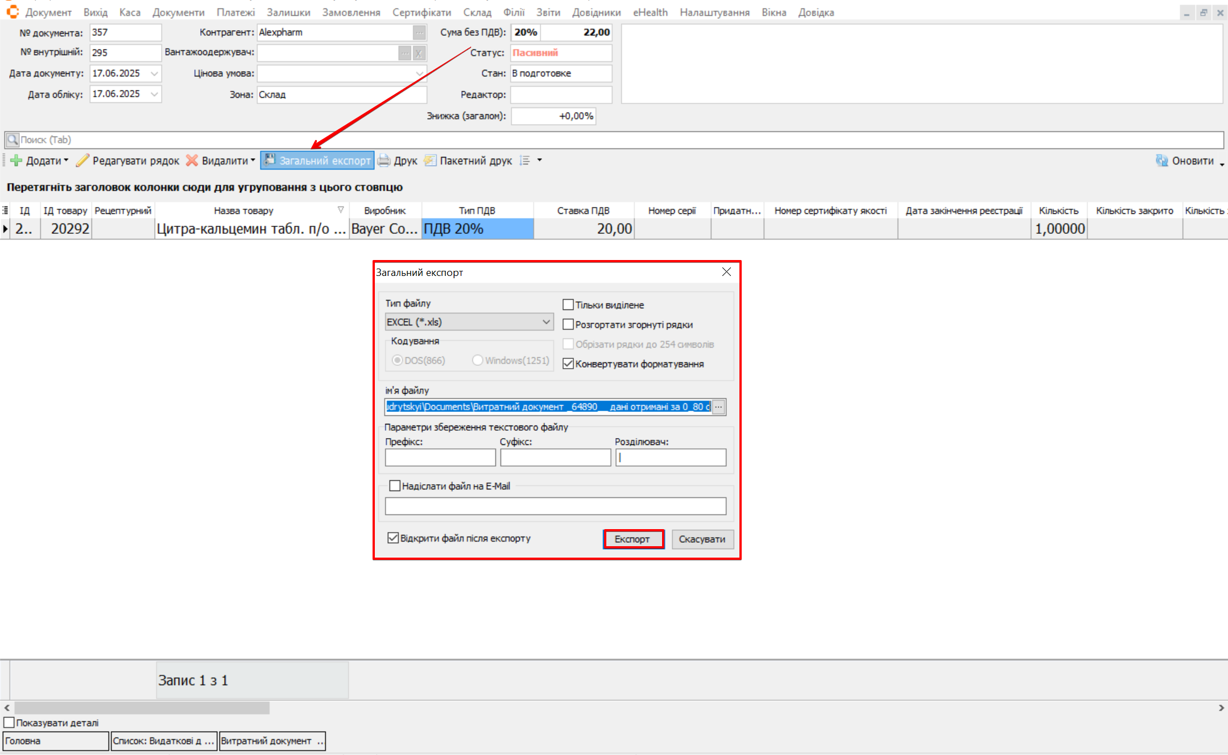1228x755 pixels.
Task: Click the browse button next to Контрагент
Action: pos(419,33)
